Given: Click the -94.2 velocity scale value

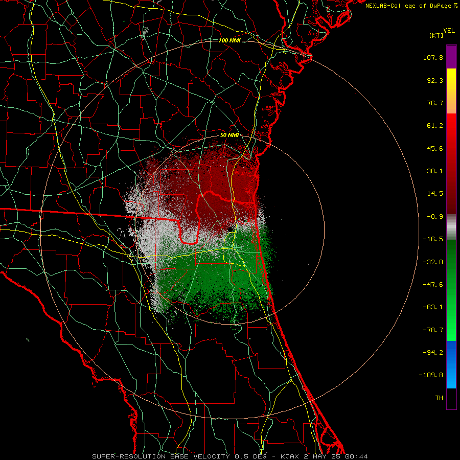Looking at the screenshot, I should point(433,353).
